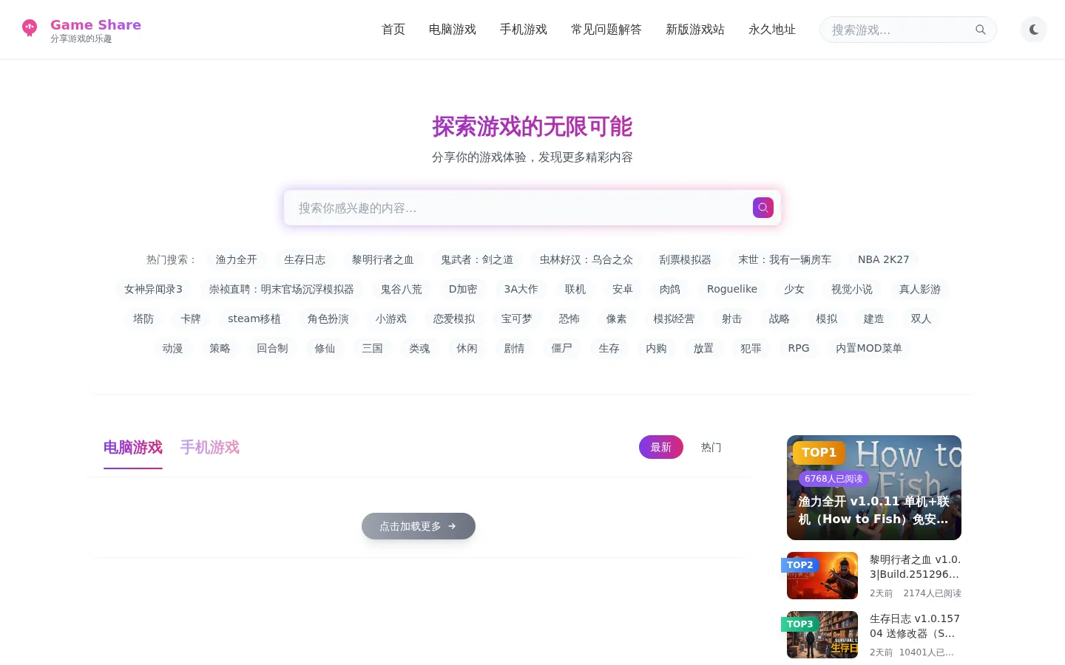This screenshot has height=665, width=1065.
Task: Click the purple search button in the hero search box
Action: tap(763, 208)
